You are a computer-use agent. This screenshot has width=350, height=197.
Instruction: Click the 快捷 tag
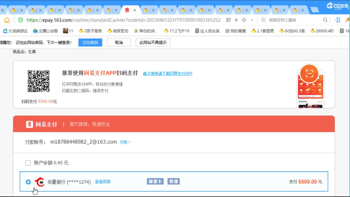(x=173, y=181)
